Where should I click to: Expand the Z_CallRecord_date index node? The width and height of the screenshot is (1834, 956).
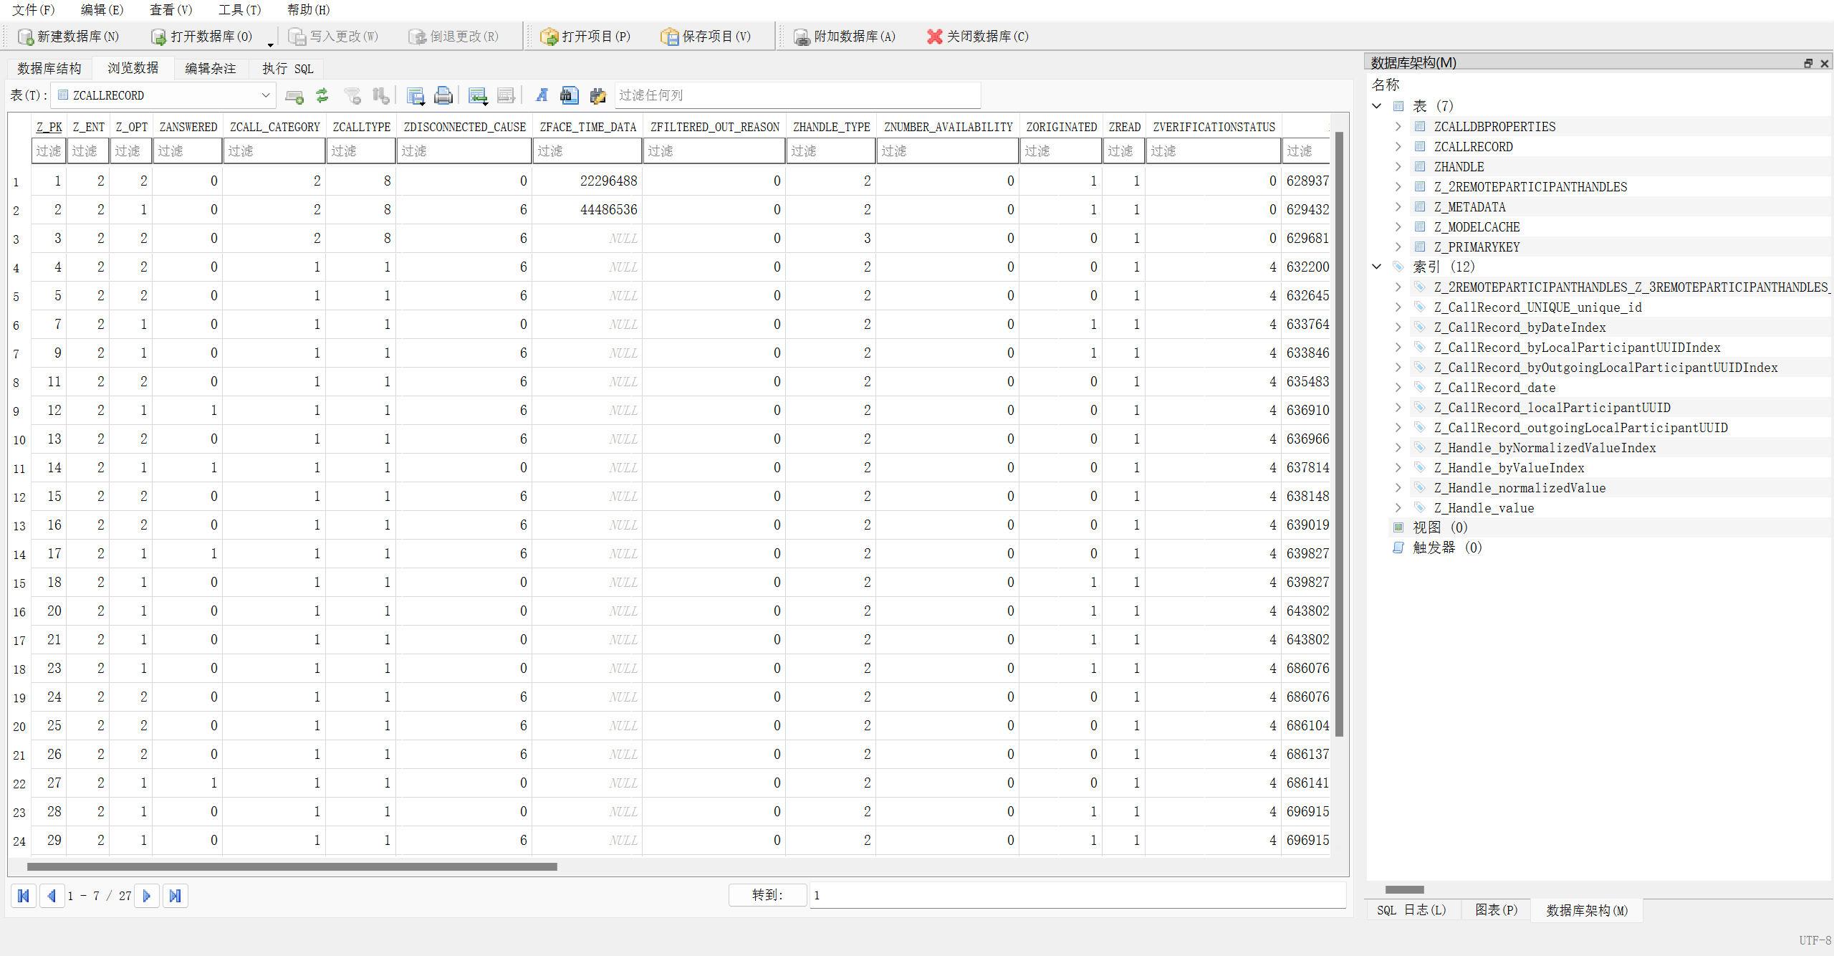[1398, 387]
